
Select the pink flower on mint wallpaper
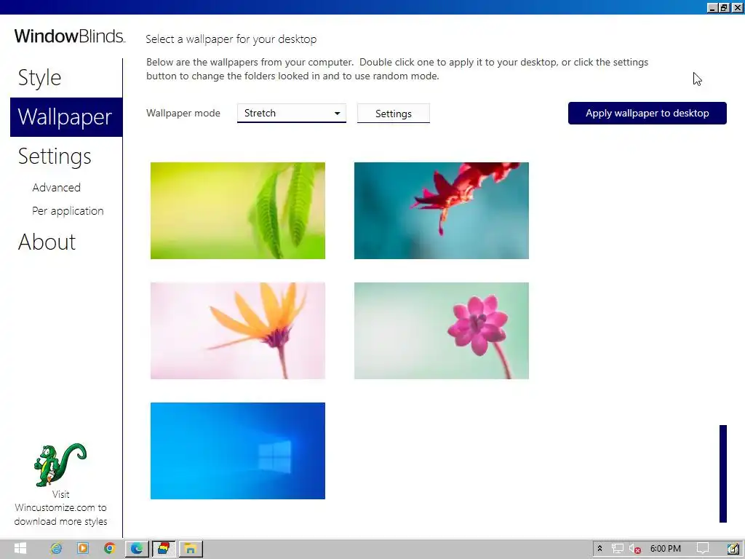pyautogui.click(x=442, y=331)
